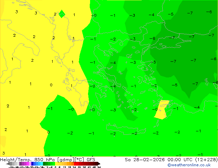Screen dimensions: 218x168
Task: Click the 'Sa 28-02-2026' forecast date
Action: point(145,160)
